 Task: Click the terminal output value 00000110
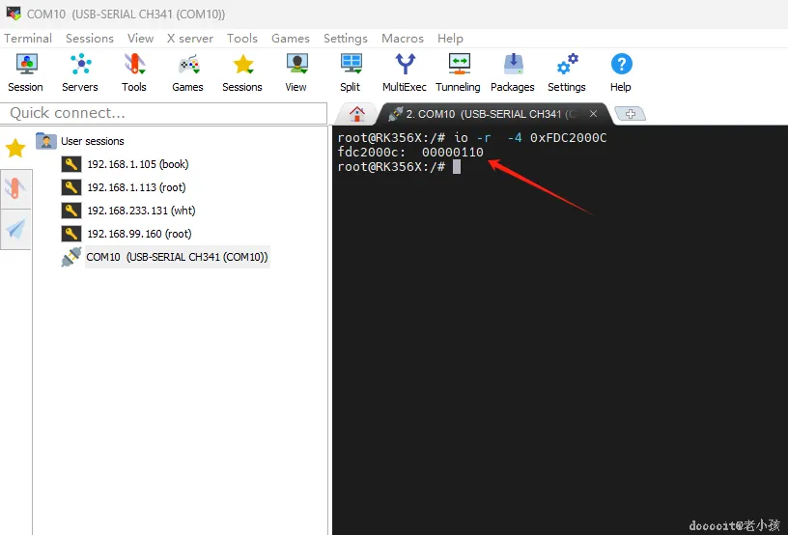tap(453, 153)
